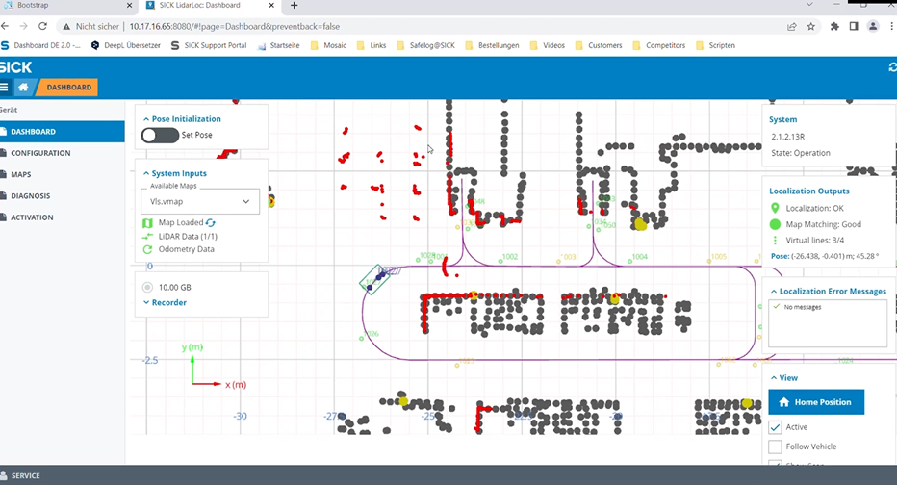
Task: Toggle the Set Pose switch
Action: tap(160, 135)
